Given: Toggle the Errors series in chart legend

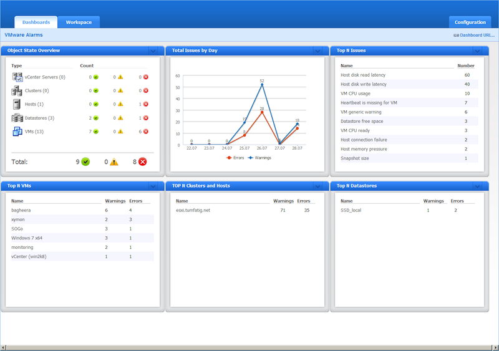Looking at the screenshot, I should click(235, 158).
